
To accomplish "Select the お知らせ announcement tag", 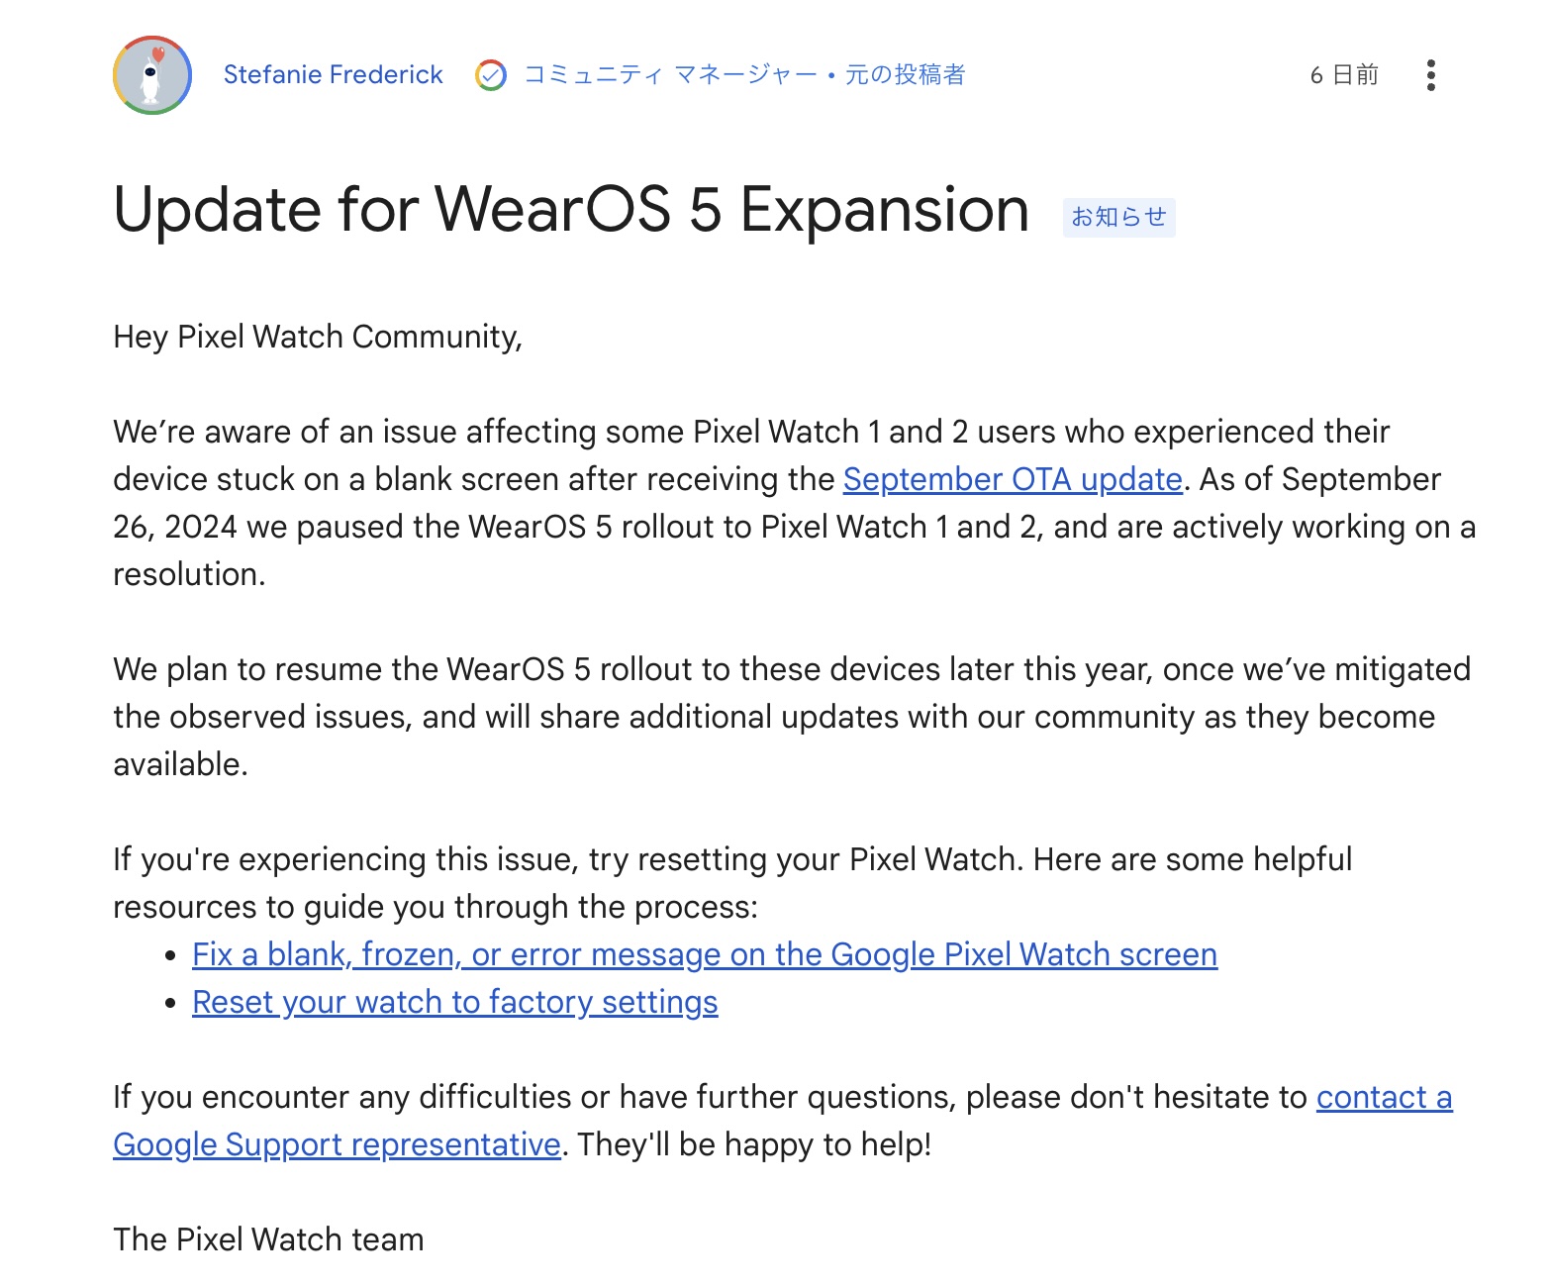I will pyautogui.click(x=1119, y=217).
